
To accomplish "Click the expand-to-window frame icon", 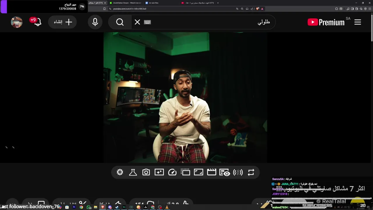I will 198,172.
